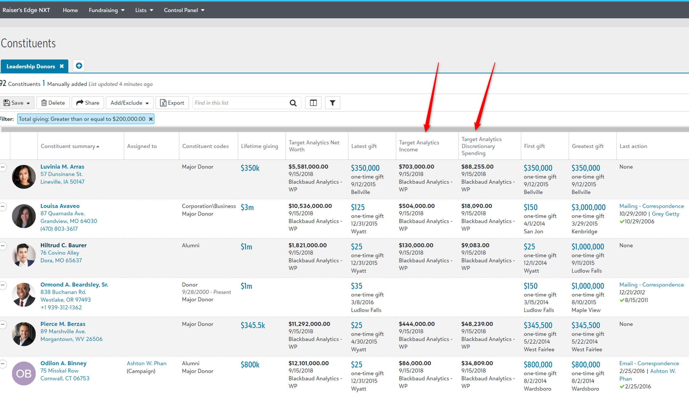Click inside the Find in this list field
This screenshot has width=689, height=395.
click(x=236, y=103)
